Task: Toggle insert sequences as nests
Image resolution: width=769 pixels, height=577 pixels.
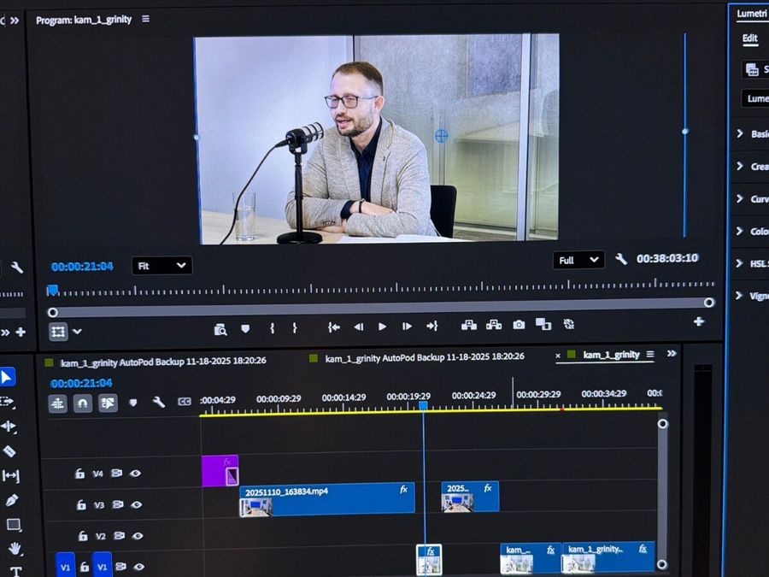Action: click(x=57, y=403)
